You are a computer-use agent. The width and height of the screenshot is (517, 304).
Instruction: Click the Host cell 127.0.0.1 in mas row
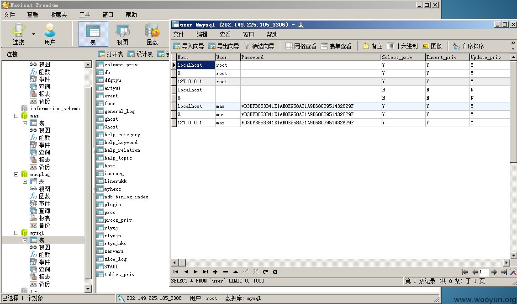click(x=196, y=123)
